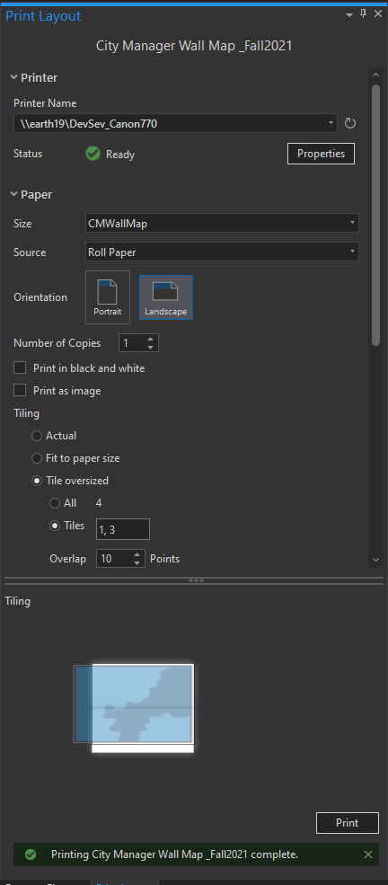Select Portrait orientation icon

coord(108,297)
